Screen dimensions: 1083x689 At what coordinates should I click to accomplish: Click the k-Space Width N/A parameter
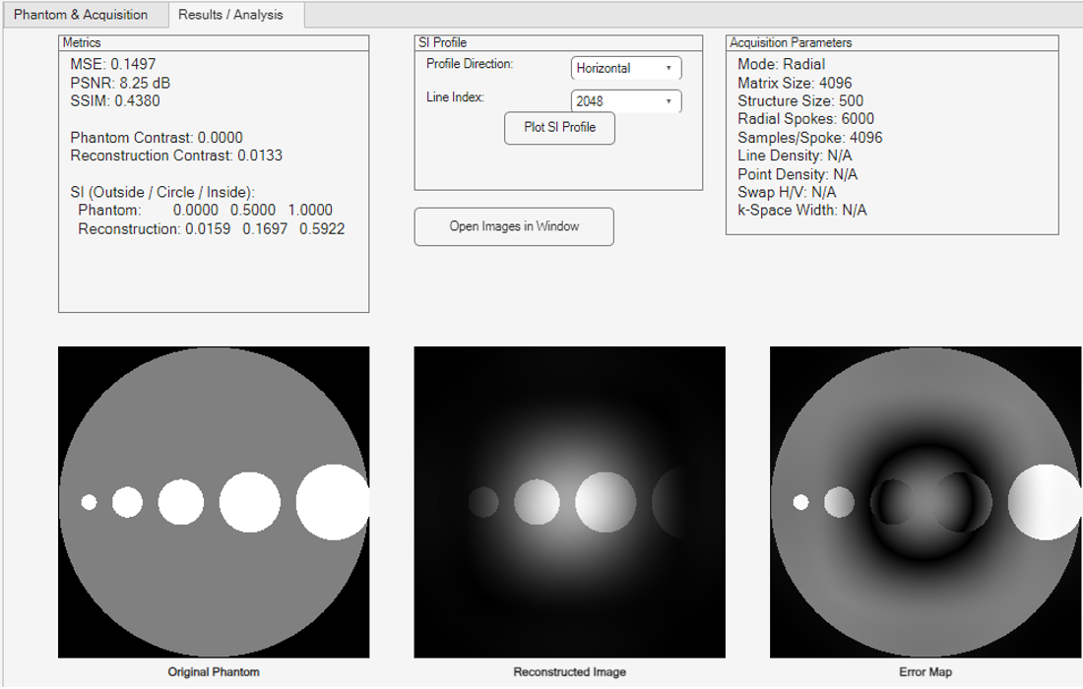point(801,210)
